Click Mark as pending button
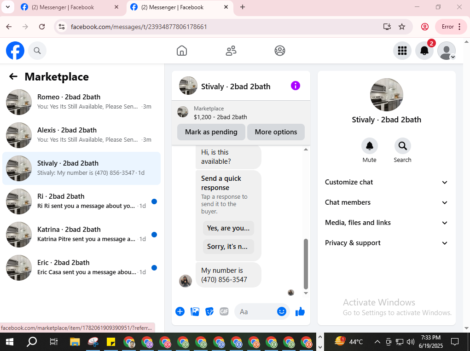This screenshot has width=470, height=351. [211, 132]
